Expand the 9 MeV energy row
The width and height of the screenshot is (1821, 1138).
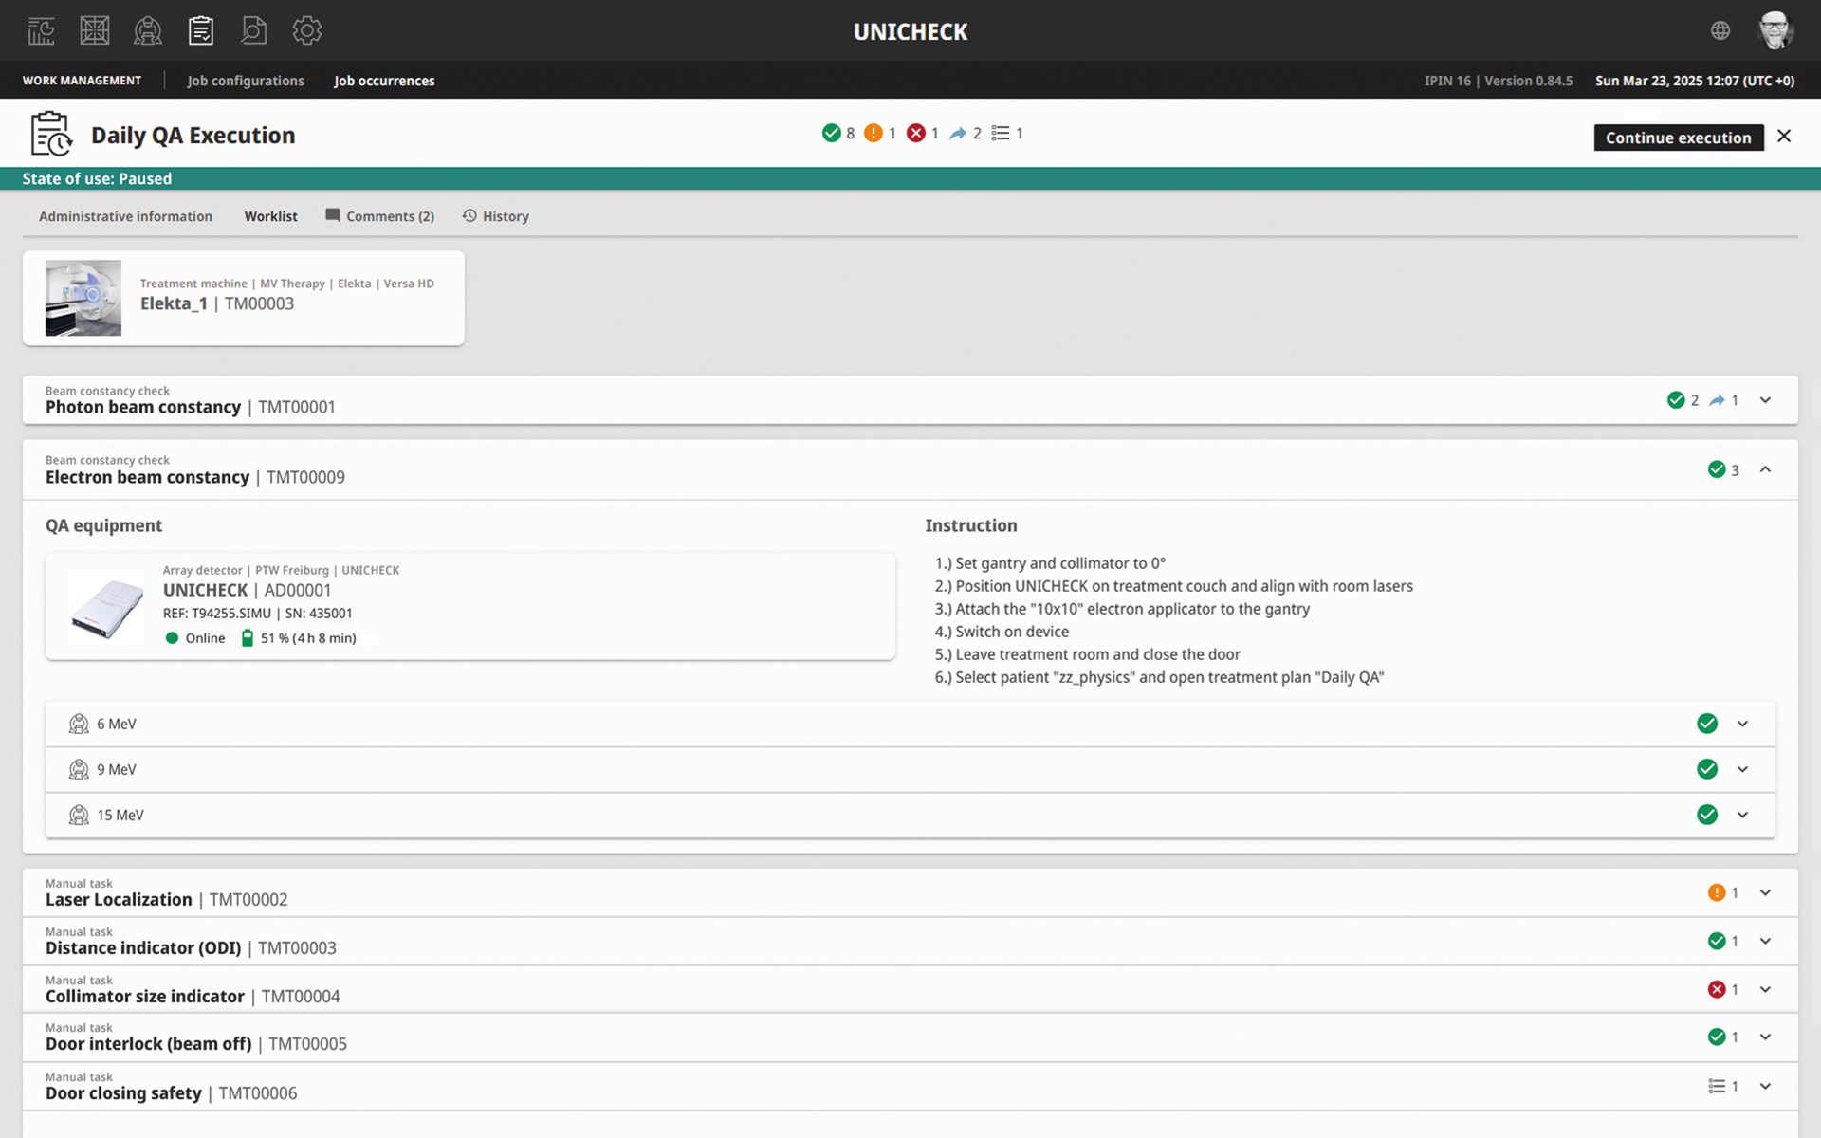(x=1742, y=769)
